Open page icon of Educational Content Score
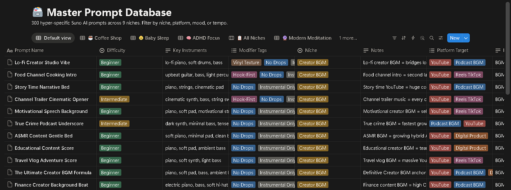 [10, 148]
